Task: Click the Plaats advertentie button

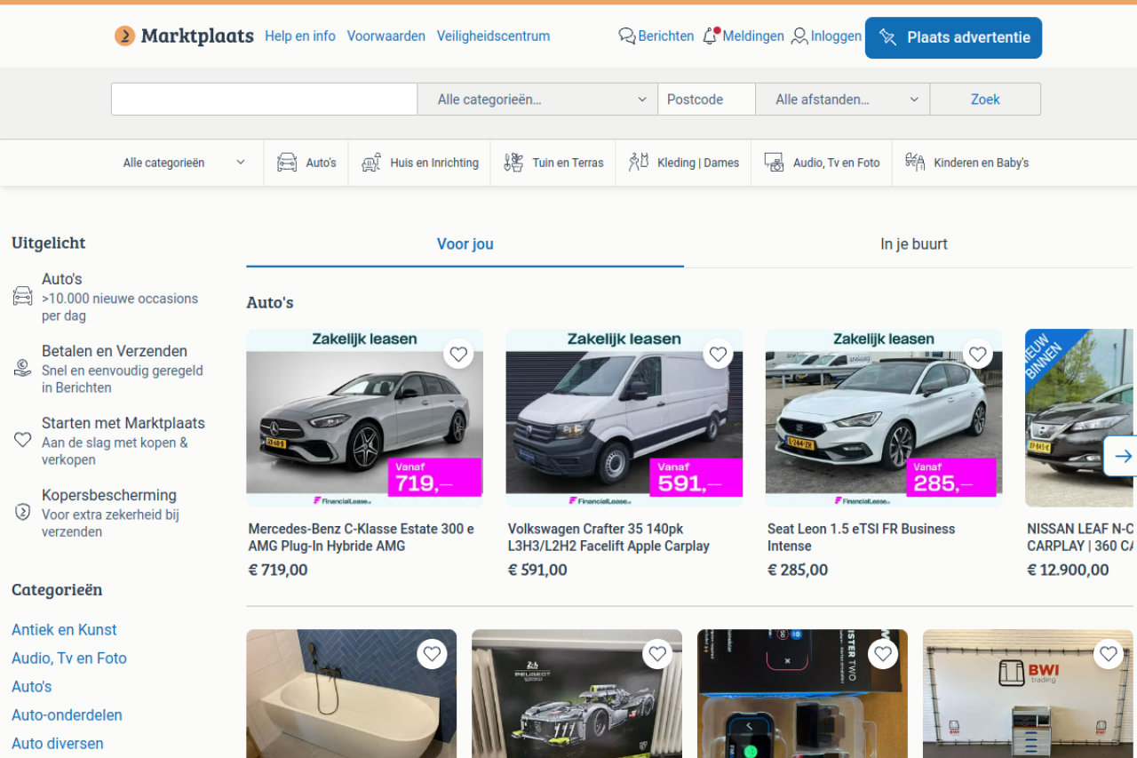Action: click(953, 37)
